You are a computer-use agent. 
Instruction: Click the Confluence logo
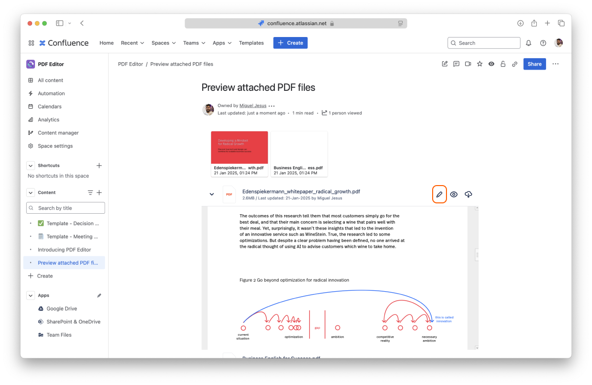click(x=64, y=43)
